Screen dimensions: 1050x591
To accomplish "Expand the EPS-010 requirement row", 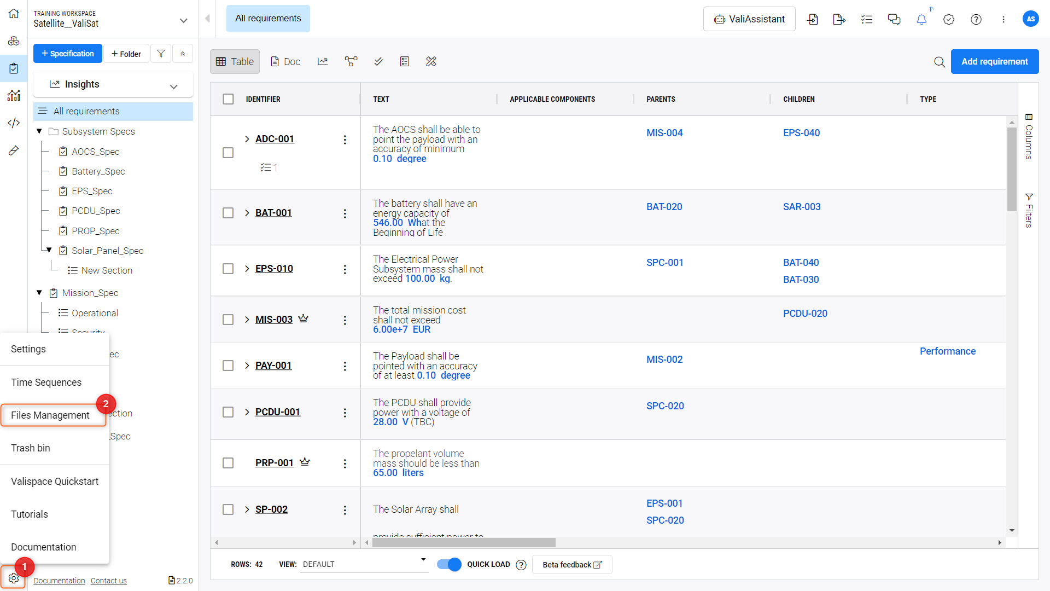I will 247,269.
